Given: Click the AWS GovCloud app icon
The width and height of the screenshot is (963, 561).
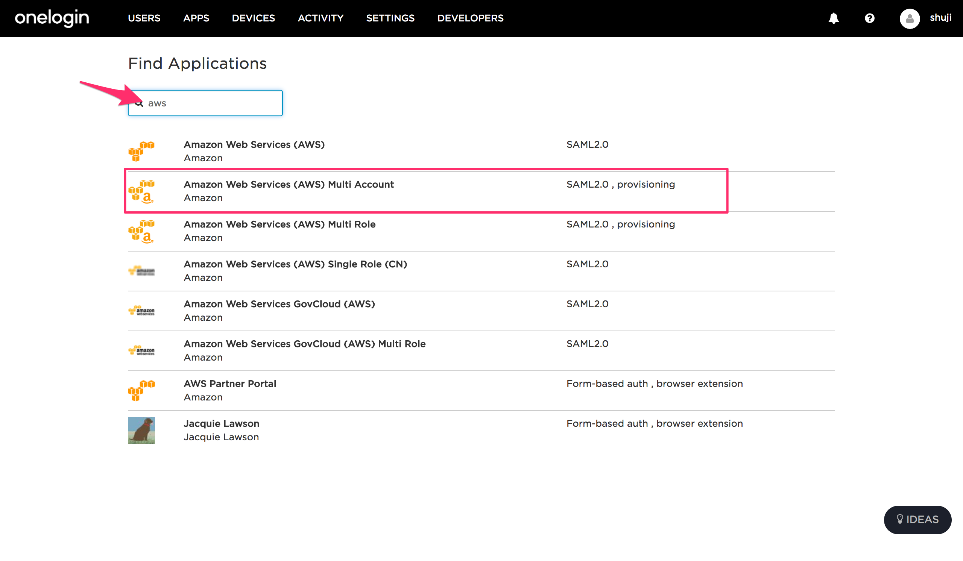Looking at the screenshot, I should click(141, 311).
